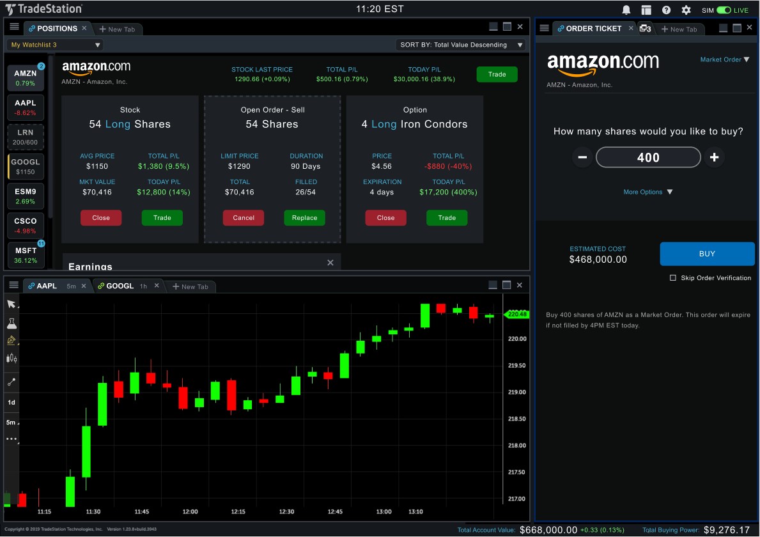Select MSFT in the watchlist
Screen dimensions: 760x537
26,255
